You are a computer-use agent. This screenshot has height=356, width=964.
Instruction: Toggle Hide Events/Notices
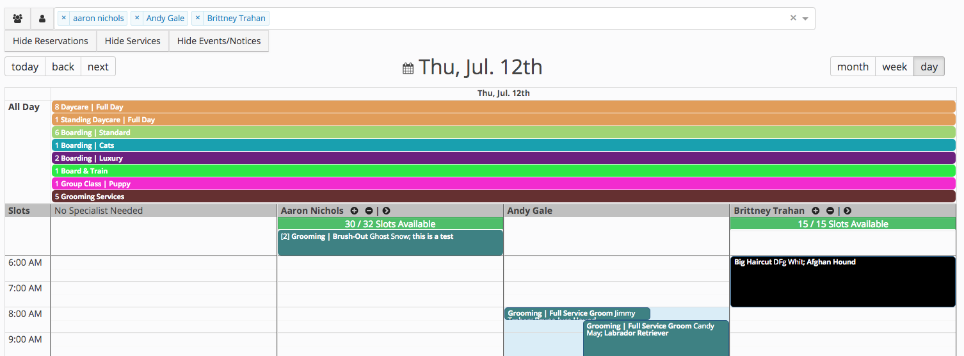[219, 41]
